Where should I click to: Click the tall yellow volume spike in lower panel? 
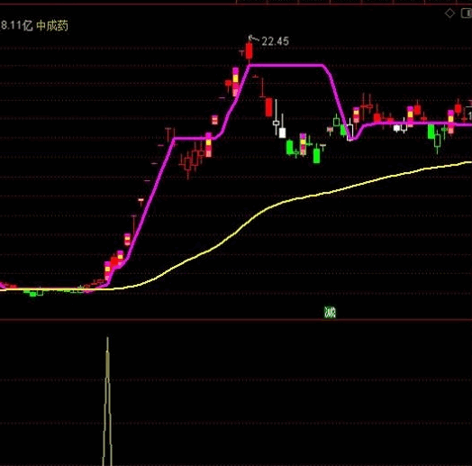coord(107,401)
